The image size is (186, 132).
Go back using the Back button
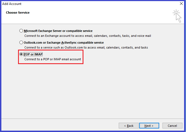[x=129, y=126]
